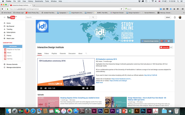The height and width of the screenshot is (115, 185).
Task: Pause the Graduation ceremony video
Action: tap(41, 88)
